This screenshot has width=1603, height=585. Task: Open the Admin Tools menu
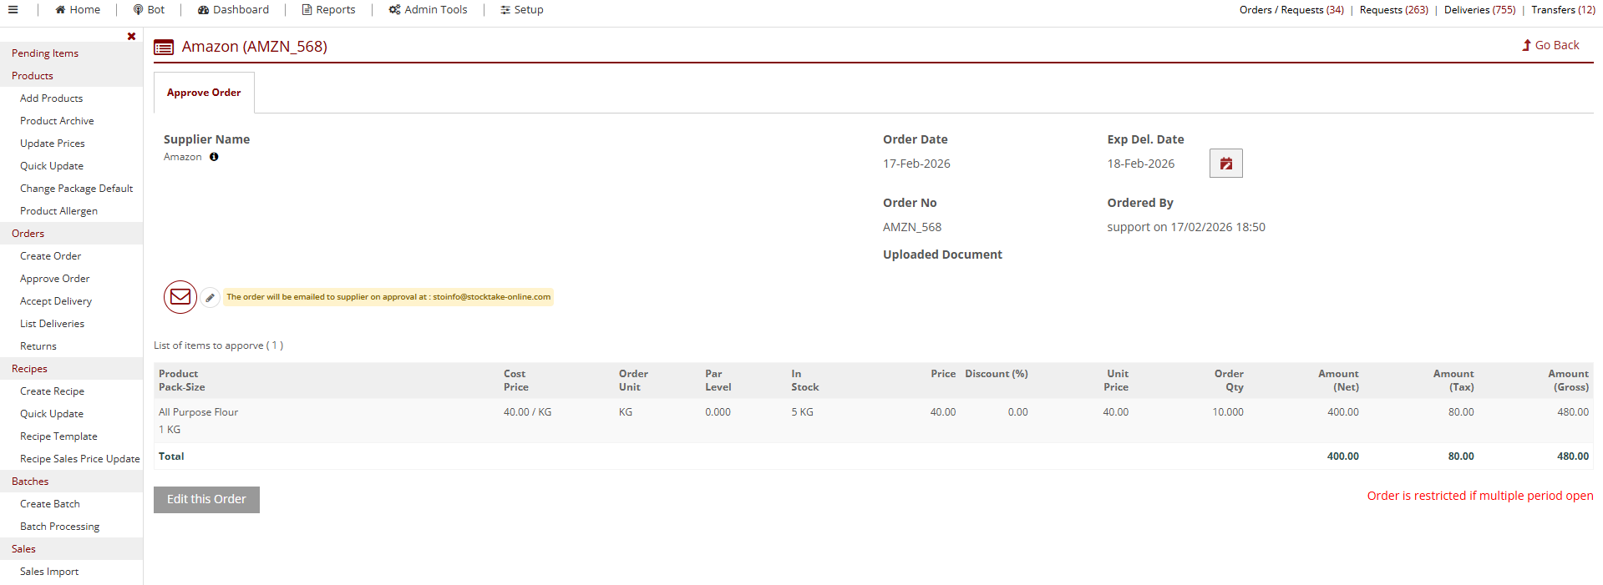tap(428, 10)
